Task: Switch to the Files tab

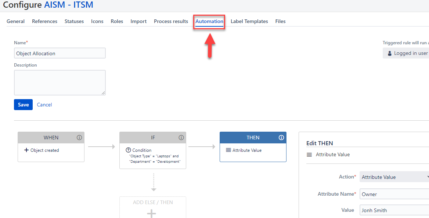Action: 281,21
